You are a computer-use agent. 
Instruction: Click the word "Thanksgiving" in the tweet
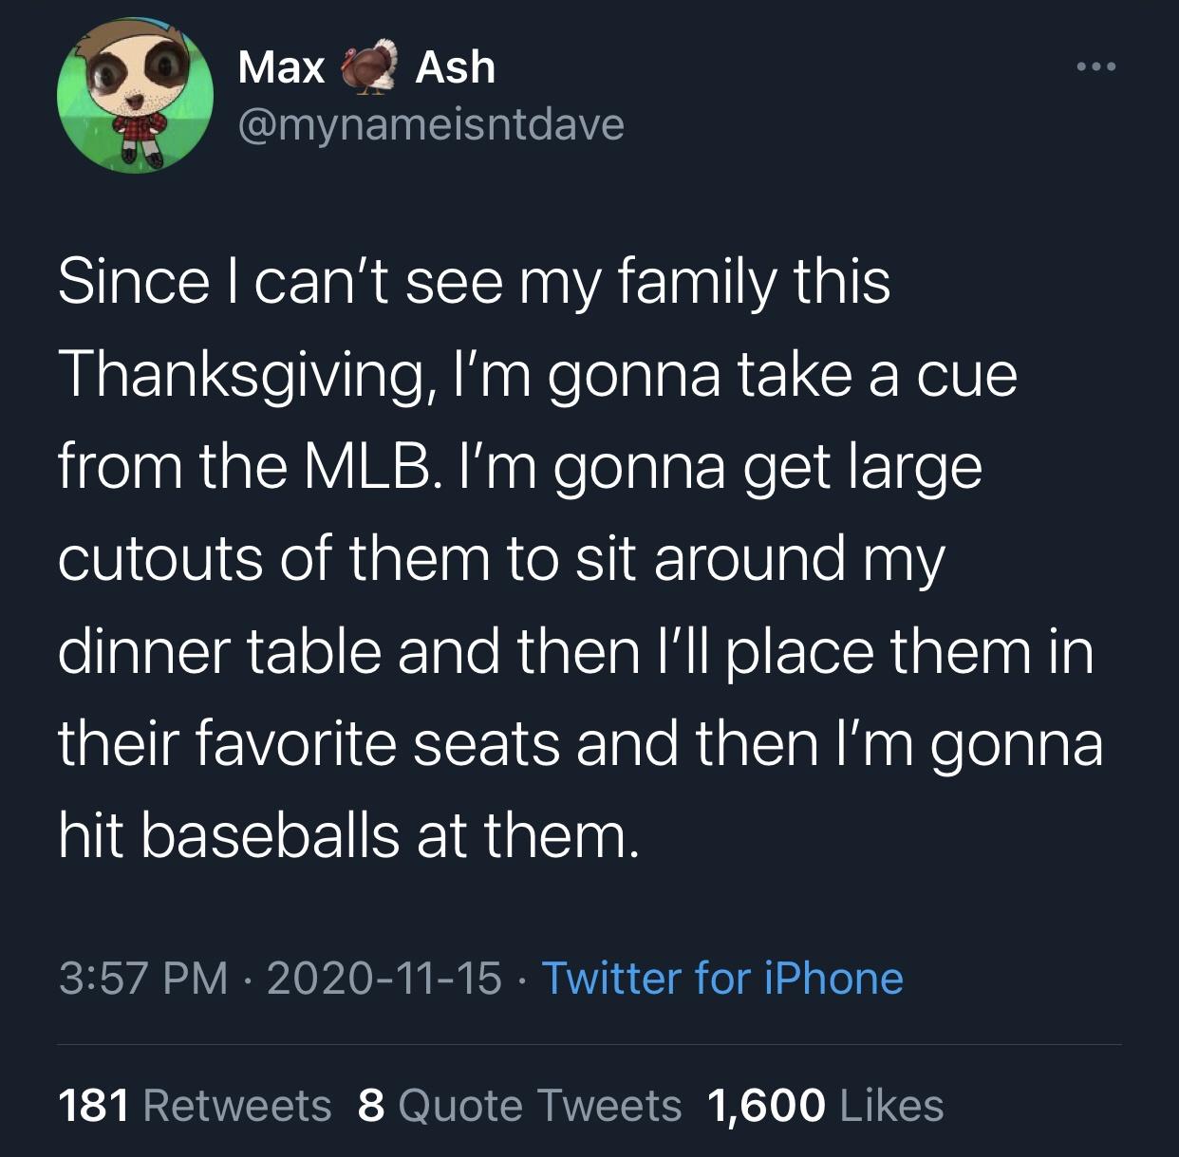(241, 375)
